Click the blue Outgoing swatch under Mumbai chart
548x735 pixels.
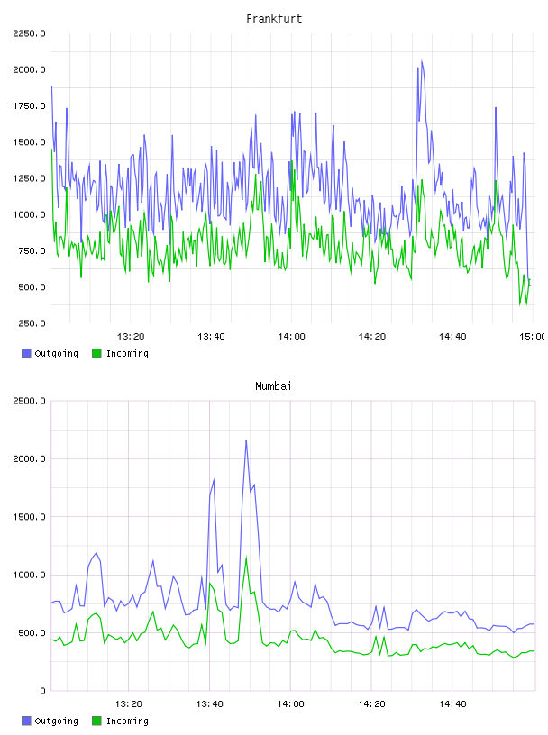coord(26,721)
